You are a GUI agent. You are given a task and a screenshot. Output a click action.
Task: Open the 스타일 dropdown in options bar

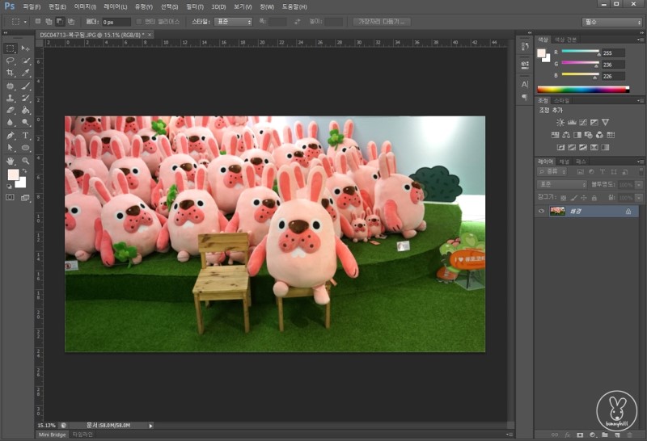click(x=232, y=22)
